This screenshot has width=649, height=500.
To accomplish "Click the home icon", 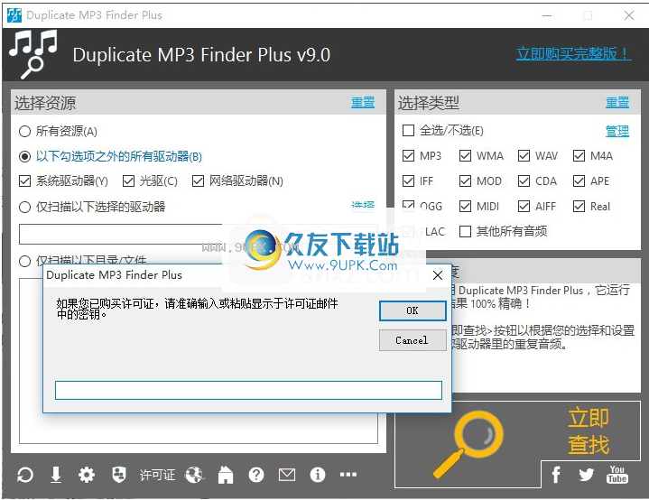I will point(226,475).
